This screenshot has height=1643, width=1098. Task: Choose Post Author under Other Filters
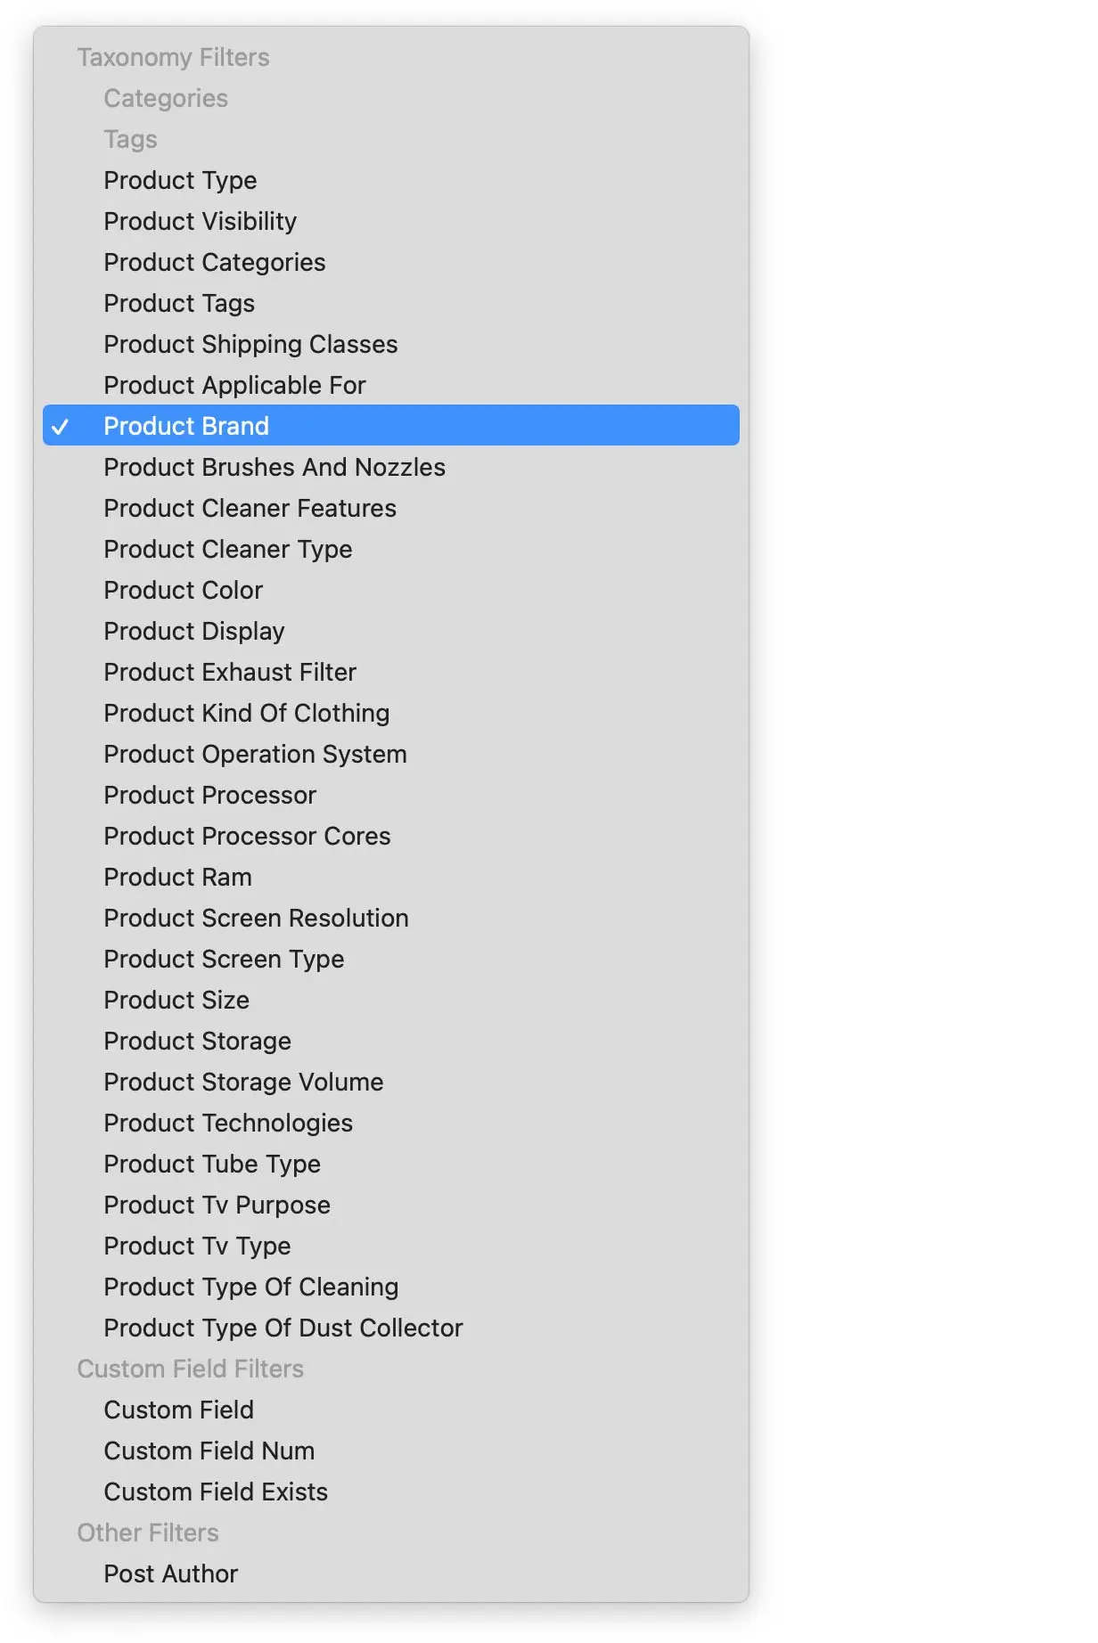click(170, 1574)
